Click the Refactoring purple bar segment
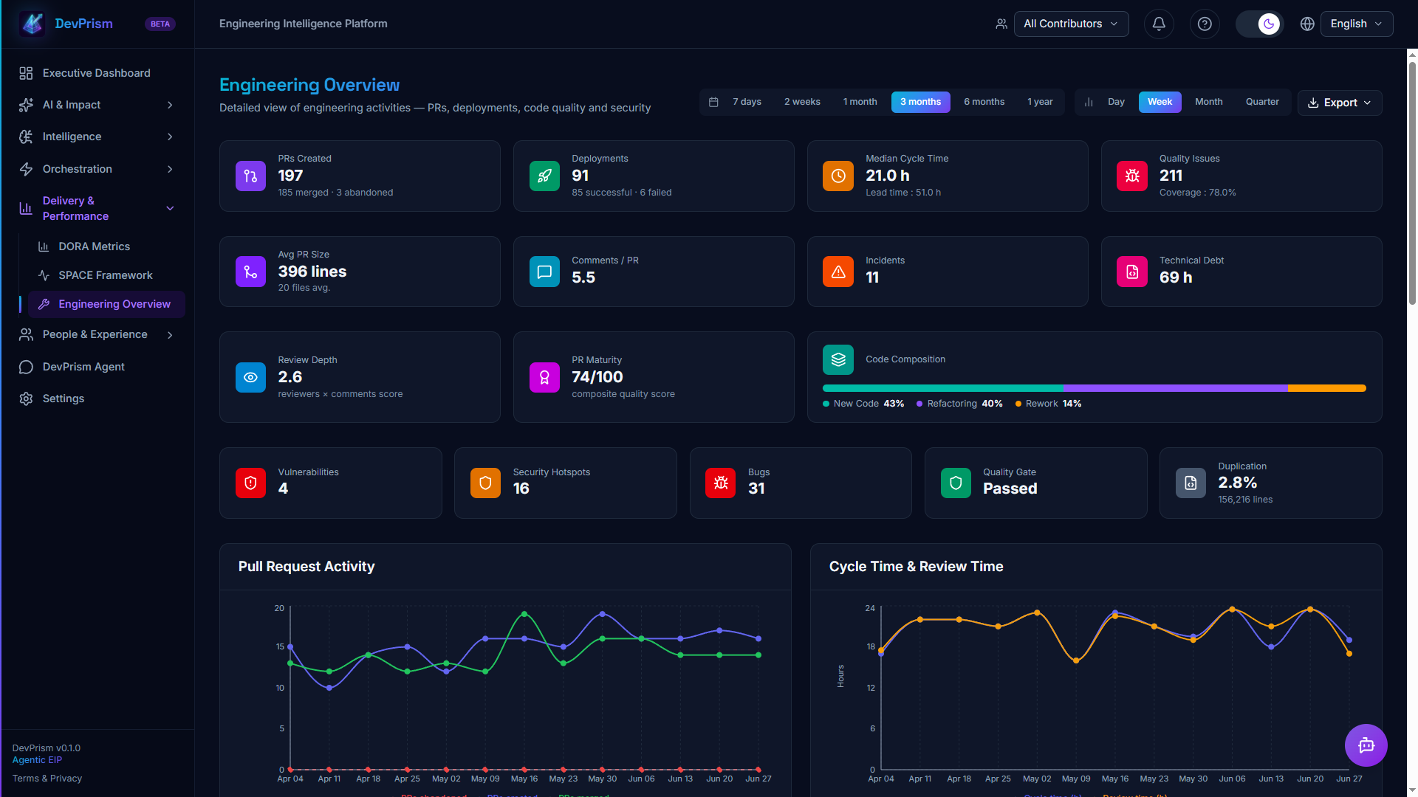The height and width of the screenshot is (797, 1418). point(1175,388)
